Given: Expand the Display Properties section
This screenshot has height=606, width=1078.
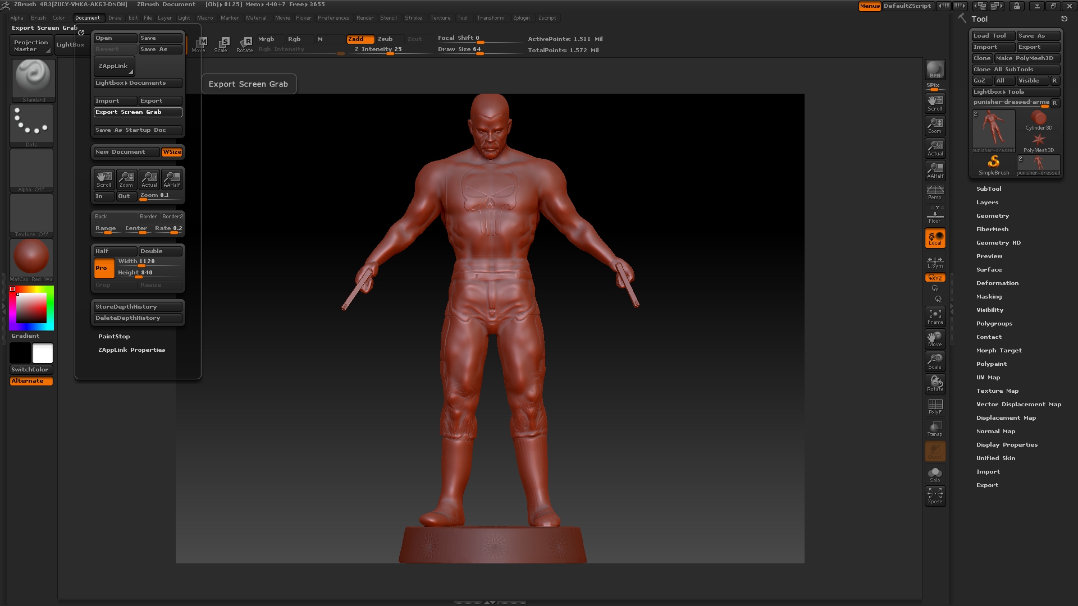Looking at the screenshot, I should [x=1007, y=445].
